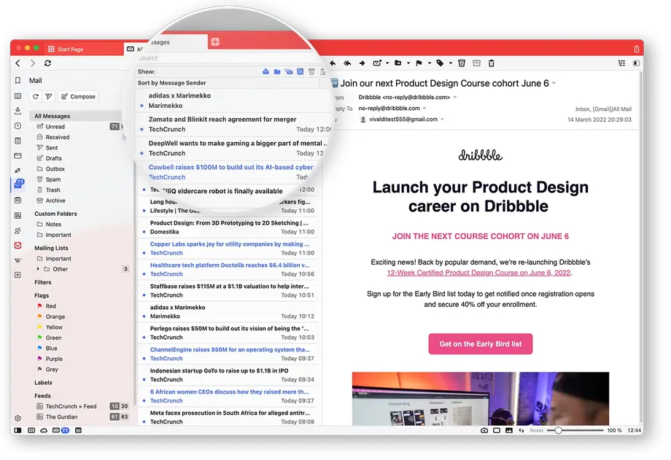Click Get on the Early Bird list
The width and height of the screenshot is (671, 460).
pos(481,343)
